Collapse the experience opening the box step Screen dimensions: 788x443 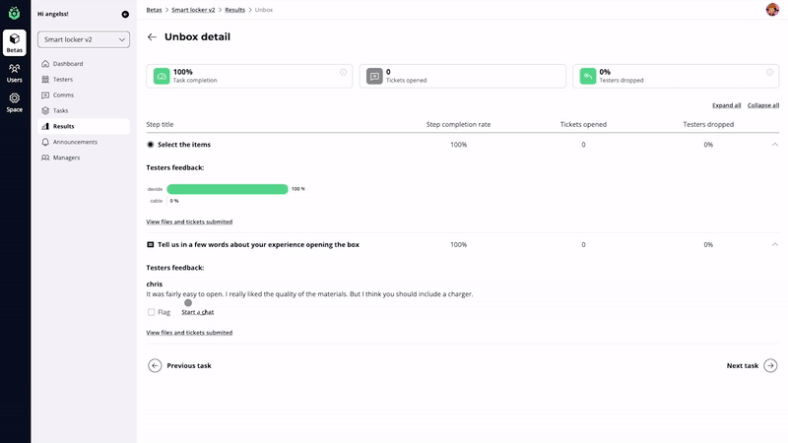tap(775, 244)
